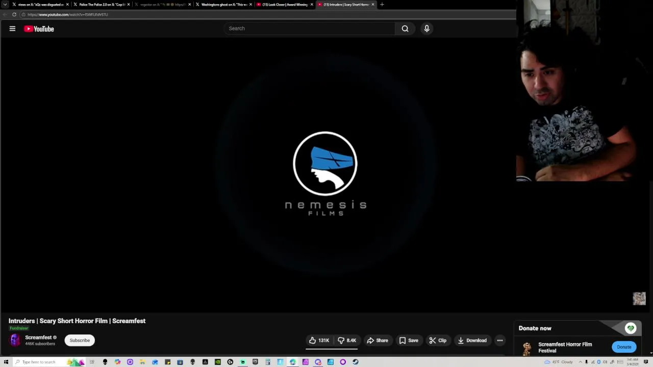Open the Windows Start menu
The width and height of the screenshot is (653, 367).
point(6,362)
